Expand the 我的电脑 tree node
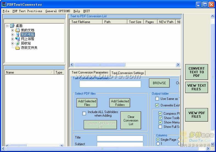 pyautogui.click(x=12, y=35)
